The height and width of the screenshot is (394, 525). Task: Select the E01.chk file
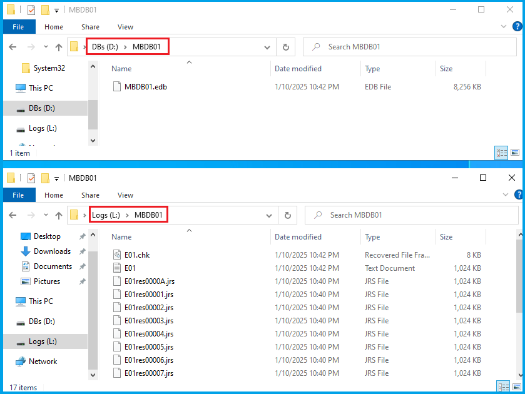coord(137,255)
